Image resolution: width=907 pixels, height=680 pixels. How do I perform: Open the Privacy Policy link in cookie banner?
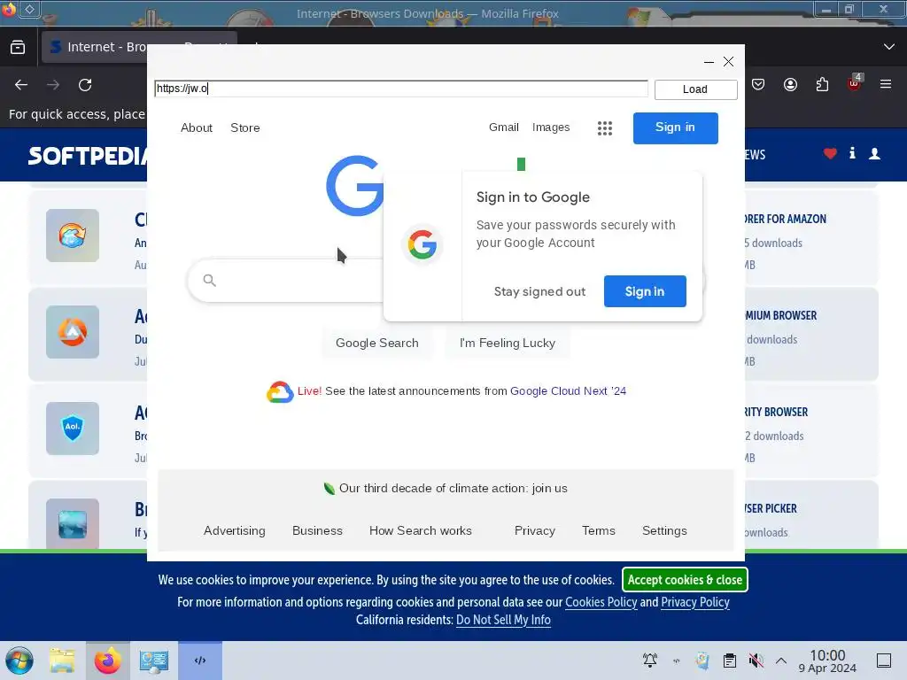point(695,602)
